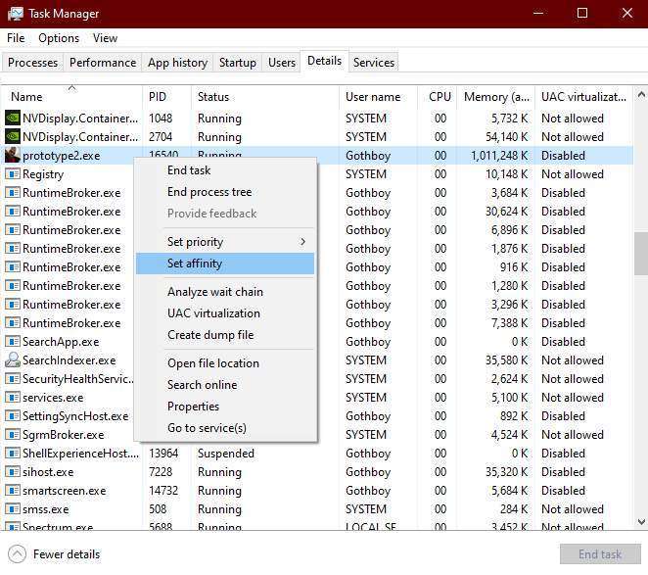Select memory value 54,140 K

click(x=506, y=137)
